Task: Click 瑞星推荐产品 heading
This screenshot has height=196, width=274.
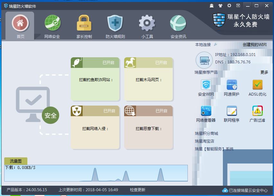Action: pyautogui.click(x=206, y=72)
